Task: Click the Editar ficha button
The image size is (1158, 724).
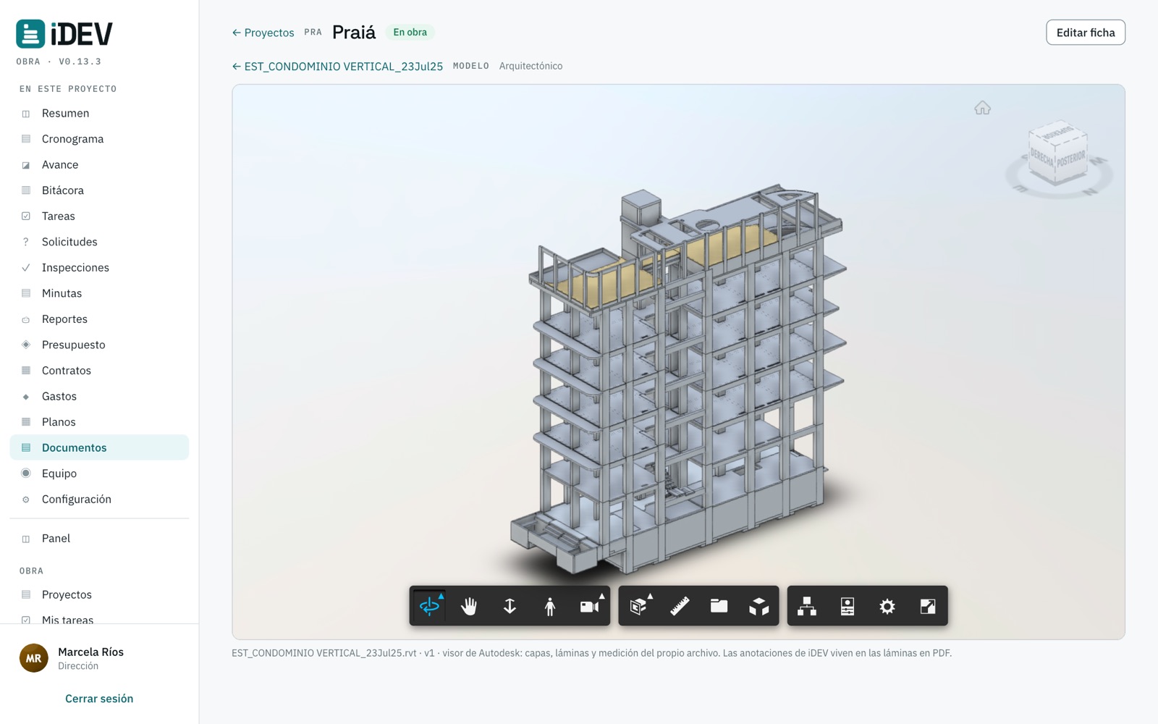Action: 1085,33
